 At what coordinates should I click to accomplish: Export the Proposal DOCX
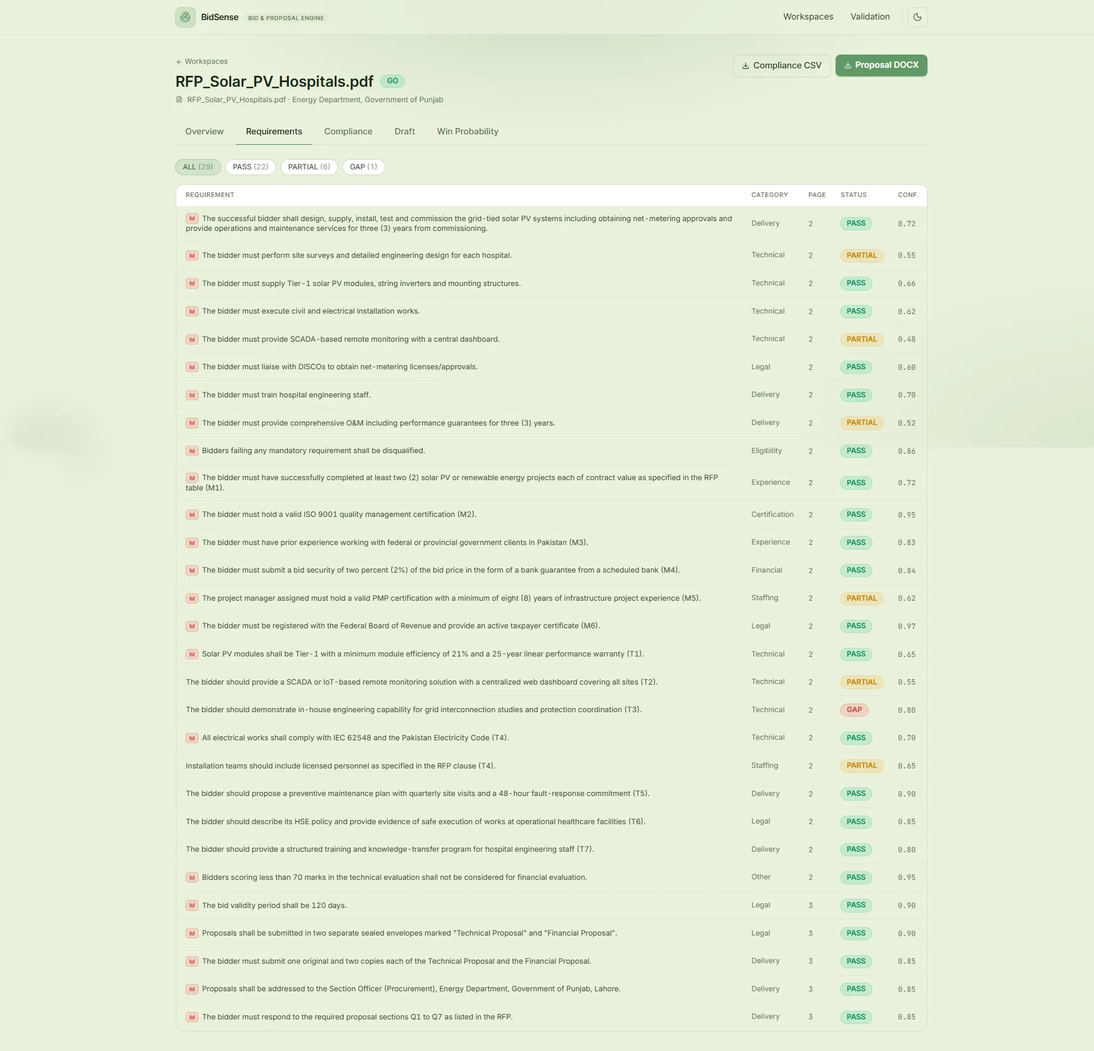(881, 65)
